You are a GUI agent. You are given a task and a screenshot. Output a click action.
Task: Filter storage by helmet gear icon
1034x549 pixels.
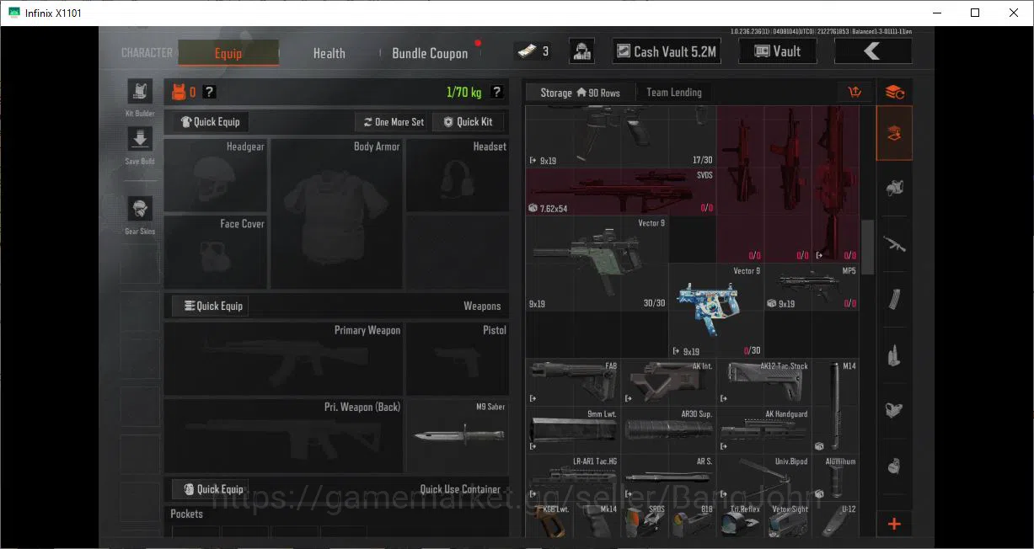(894, 189)
